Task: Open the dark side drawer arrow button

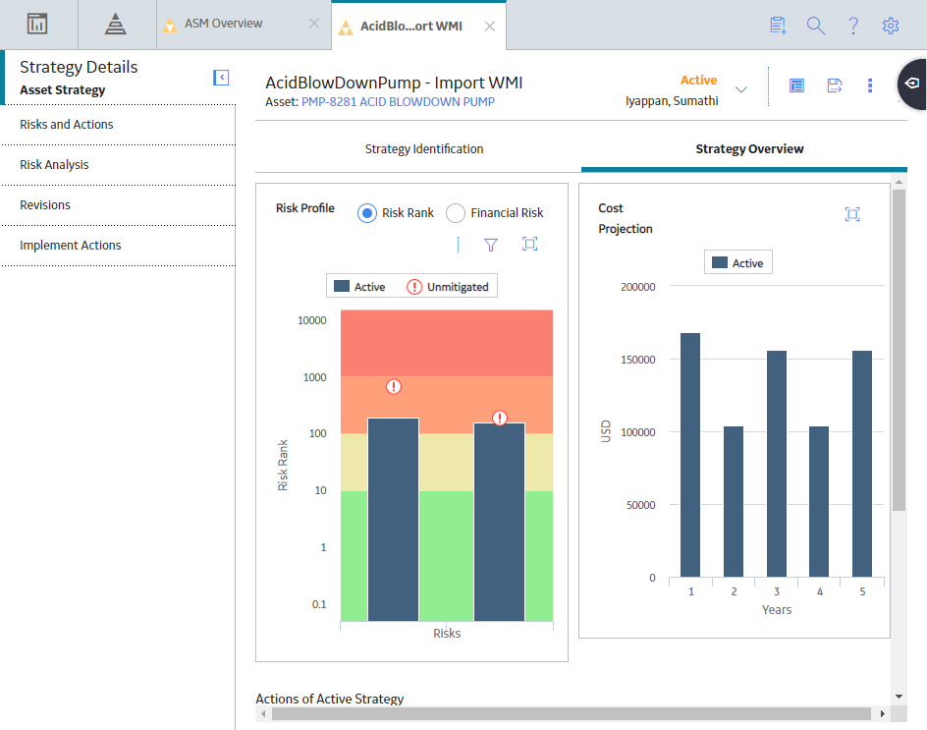Action: [912, 84]
